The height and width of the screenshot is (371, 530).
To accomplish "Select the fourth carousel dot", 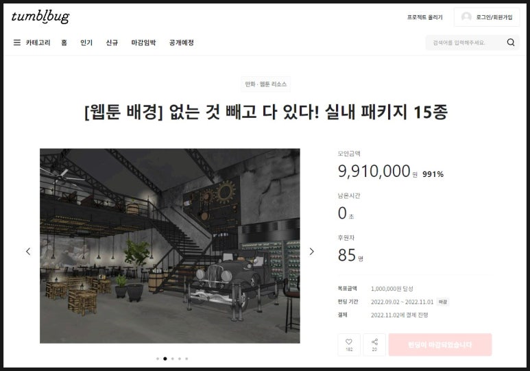I will pos(180,359).
